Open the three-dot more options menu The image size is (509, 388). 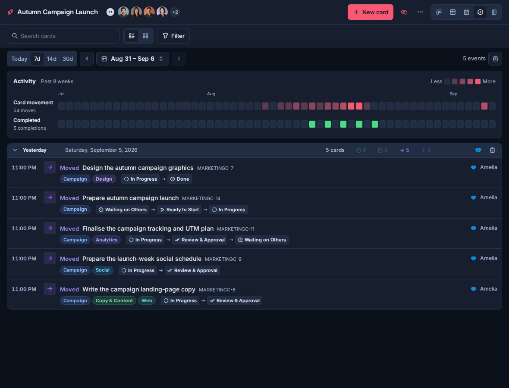click(420, 12)
